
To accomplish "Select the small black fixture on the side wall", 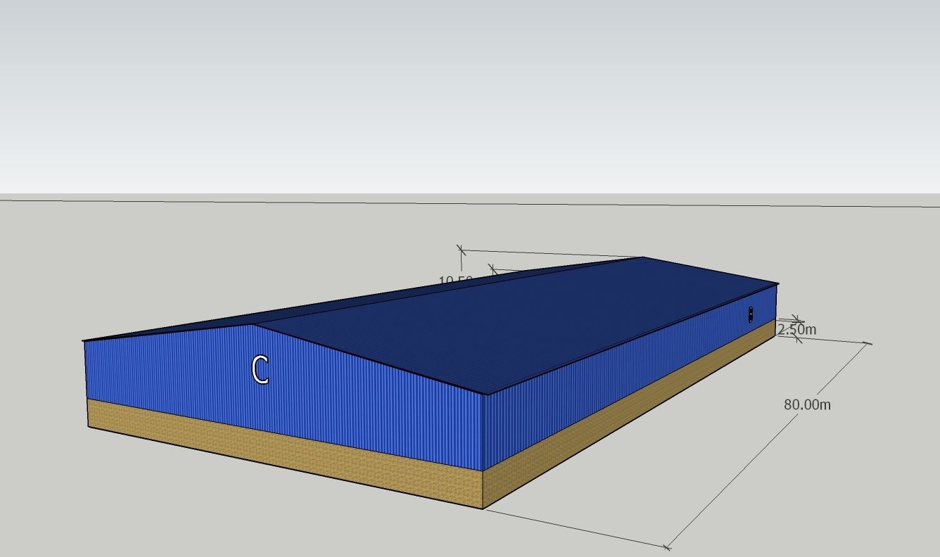I will click(751, 314).
